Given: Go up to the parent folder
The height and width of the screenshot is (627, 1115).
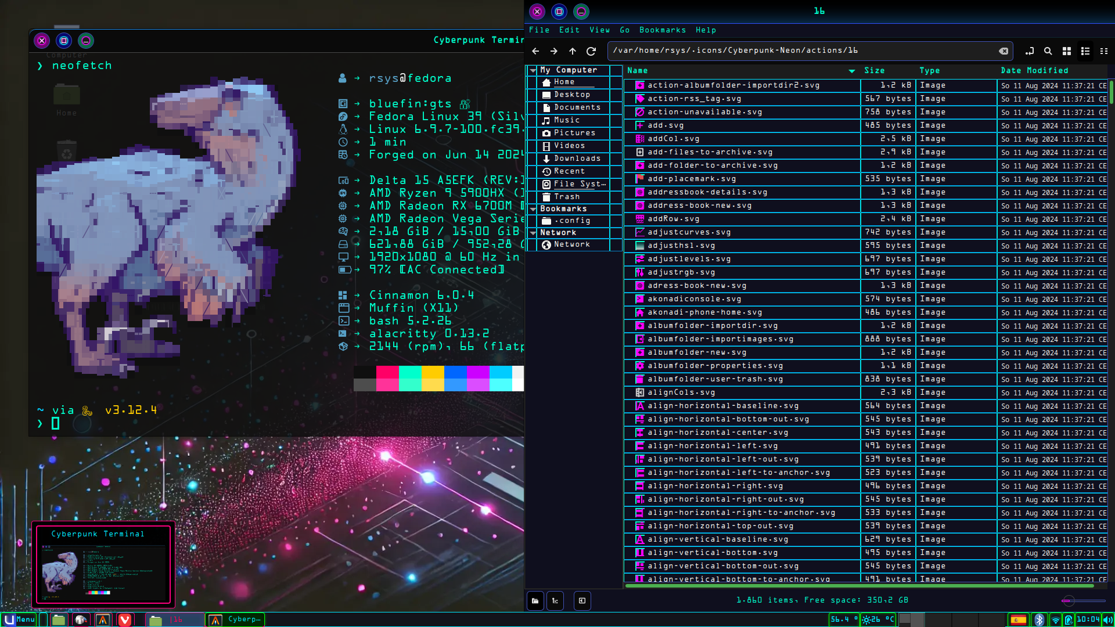Looking at the screenshot, I should pos(573,51).
